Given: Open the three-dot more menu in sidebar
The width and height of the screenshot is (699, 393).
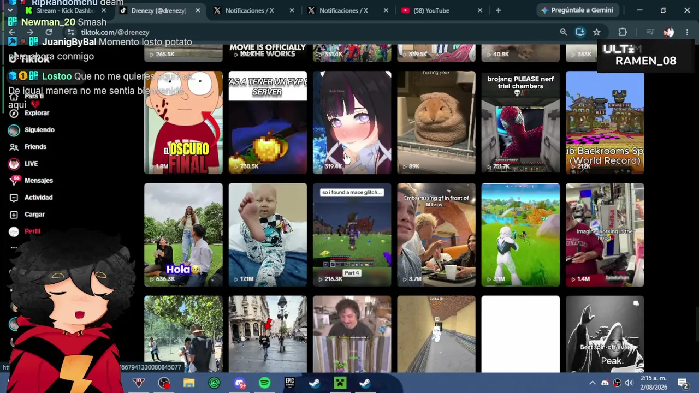Looking at the screenshot, I should [14, 248].
